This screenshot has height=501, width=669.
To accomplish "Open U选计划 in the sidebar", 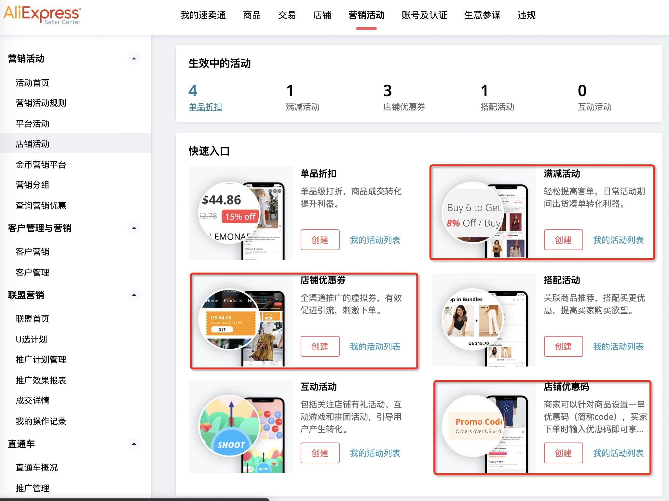I will [x=32, y=340].
